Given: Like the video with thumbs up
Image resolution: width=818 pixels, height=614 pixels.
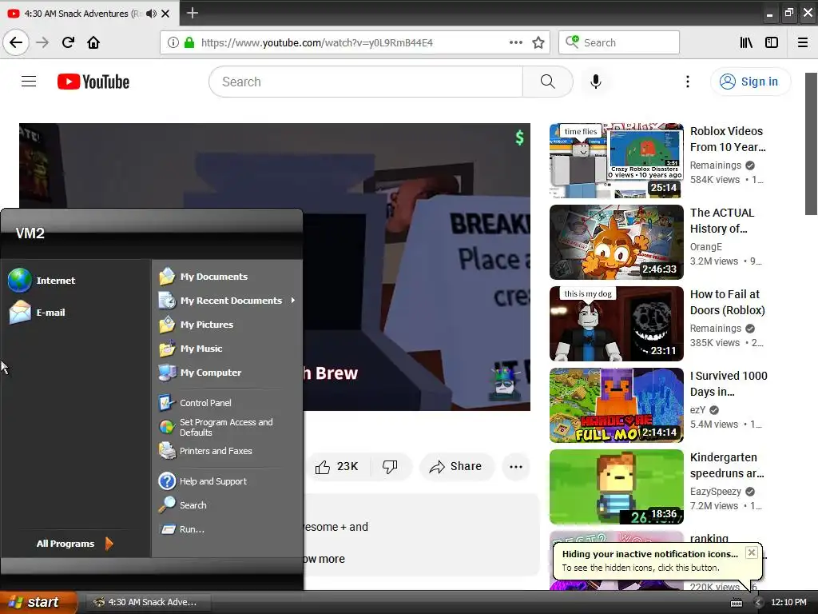Looking at the screenshot, I should coord(336,466).
